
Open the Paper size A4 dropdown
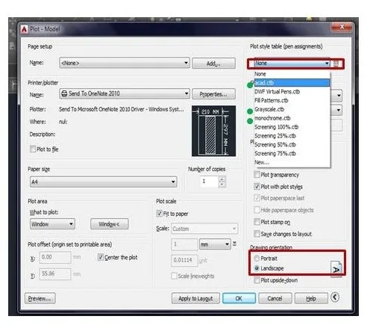pyautogui.click(x=104, y=182)
